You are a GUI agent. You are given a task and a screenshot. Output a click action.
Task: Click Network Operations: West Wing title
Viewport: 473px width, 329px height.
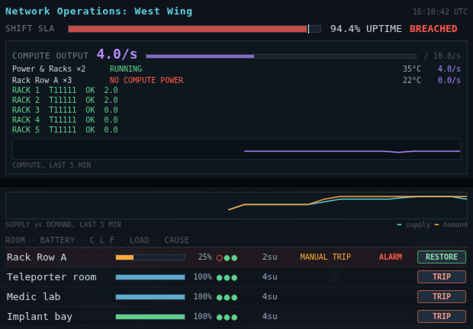99,11
